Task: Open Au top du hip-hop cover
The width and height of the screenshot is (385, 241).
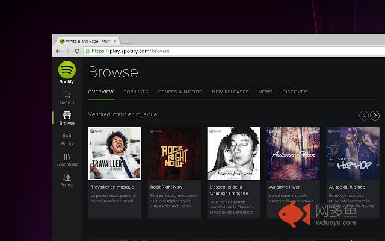Action: [x=353, y=154]
